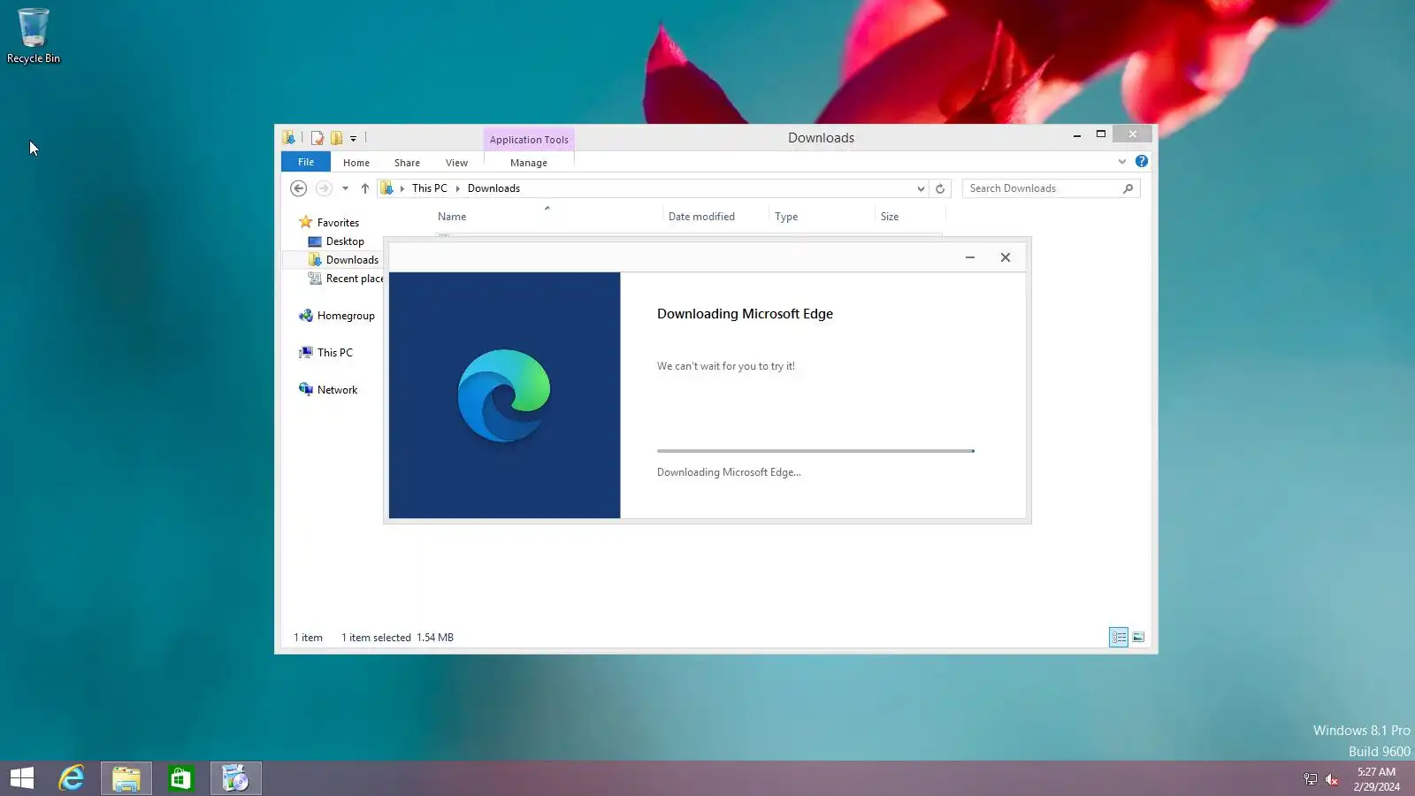Open the network tray icon
This screenshot has height=796, width=1415.
click(x=1311, y=779)
